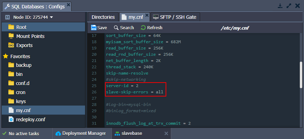Click the backup folder icon
Image resolution: width=304 pixels, height=139 pixels.
11,65
